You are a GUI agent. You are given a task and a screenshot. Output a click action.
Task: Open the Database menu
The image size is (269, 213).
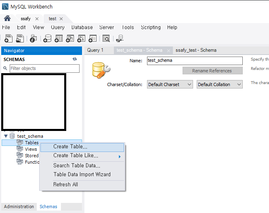point(82,27)
